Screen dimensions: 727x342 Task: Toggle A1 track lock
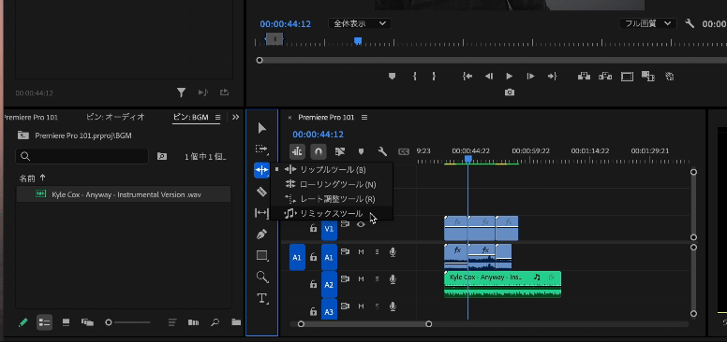(x=314, y=257)
